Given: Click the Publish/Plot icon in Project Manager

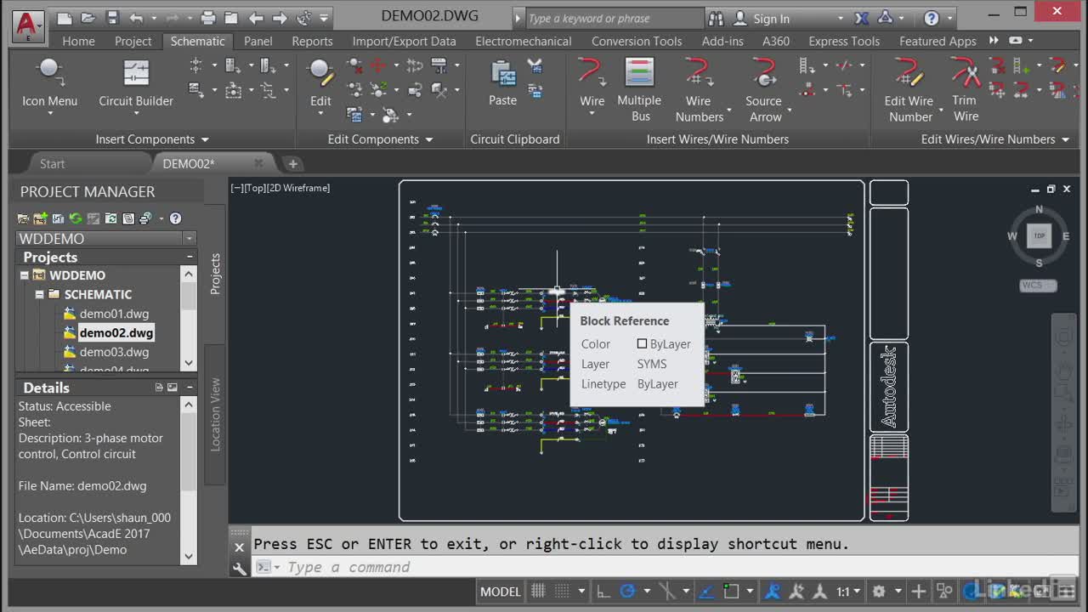Looking at the screenshot, I should (x=145, y=218).
